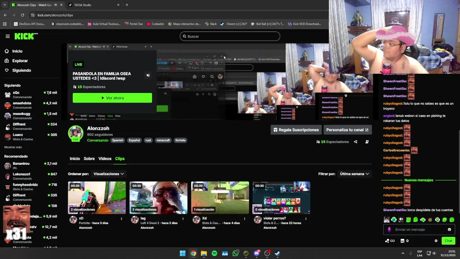Open a new browser tab
The width and height of the screenshot is (460, 259).
tap(127, 5)
